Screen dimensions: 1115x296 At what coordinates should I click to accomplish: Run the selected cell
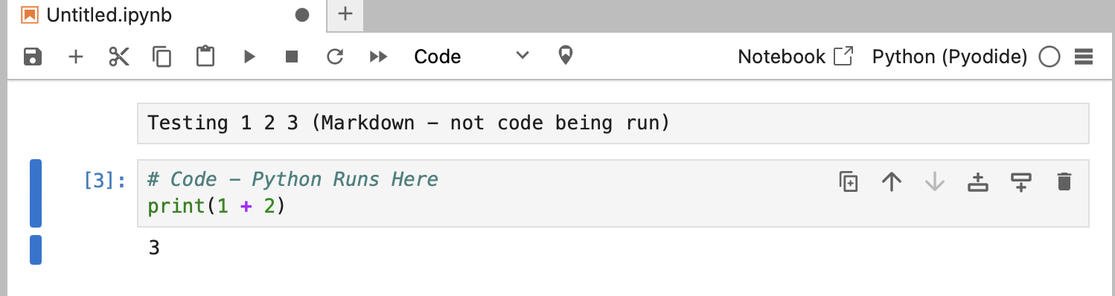pos(249,57)
